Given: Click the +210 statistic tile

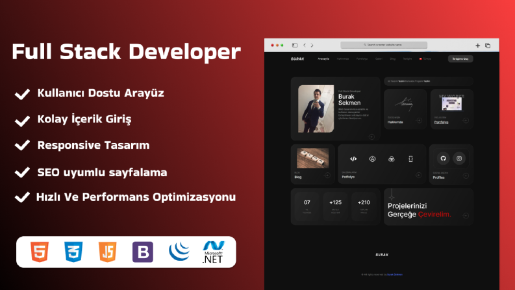Looking at the screenshot, I should click(364, 207).
